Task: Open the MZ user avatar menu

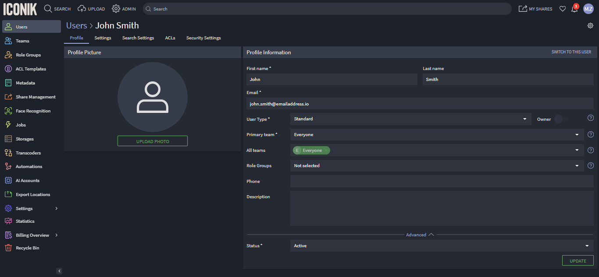Action: click(x=588, y=9)
